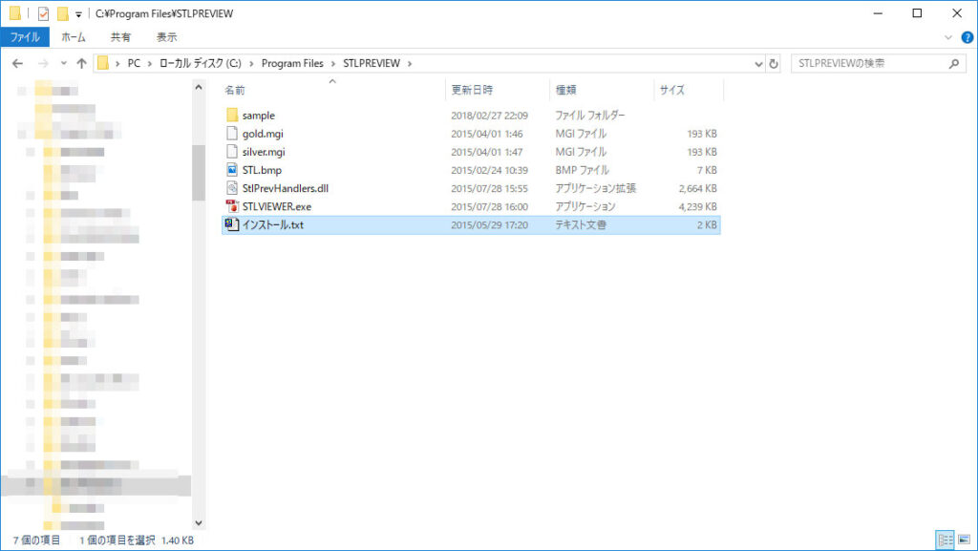The width and height of the screenshot is (978, 551).
Task: Click the help question mark icon
Action: (965, 37)
